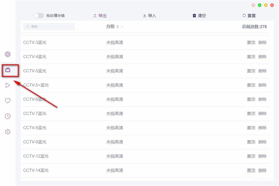Viewport: 279px width, 186px height.
Task: Pin CCTV-3蓝光 to top with 置顶
Action: point(251,43)
